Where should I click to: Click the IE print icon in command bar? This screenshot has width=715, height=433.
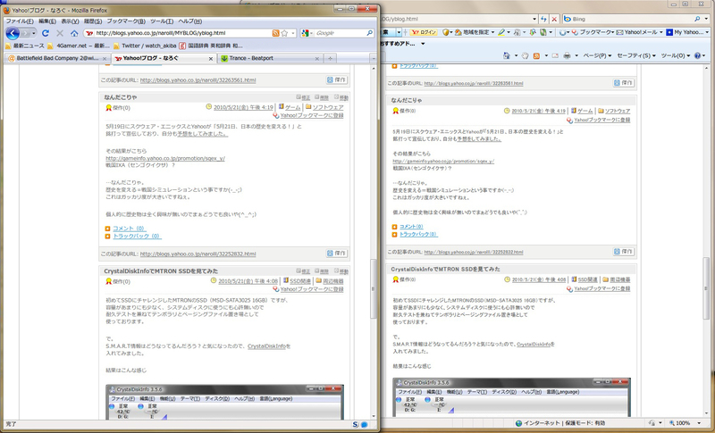point(567,55)
